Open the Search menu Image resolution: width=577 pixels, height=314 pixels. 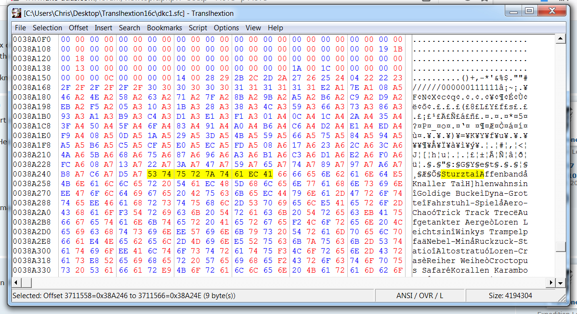(x=130, y=28)
